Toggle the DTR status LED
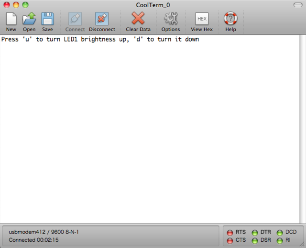This screenshot has height=248, width=306. point(255,233)
